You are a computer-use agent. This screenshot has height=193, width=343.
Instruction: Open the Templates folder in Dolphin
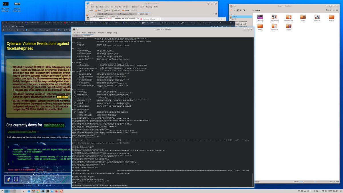tap(274, 27)
